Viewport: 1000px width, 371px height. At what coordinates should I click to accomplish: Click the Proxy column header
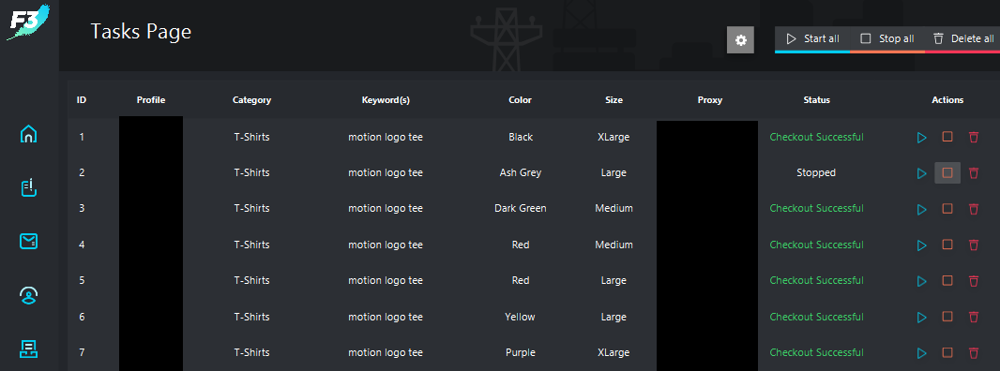click(x=710, y=100)
